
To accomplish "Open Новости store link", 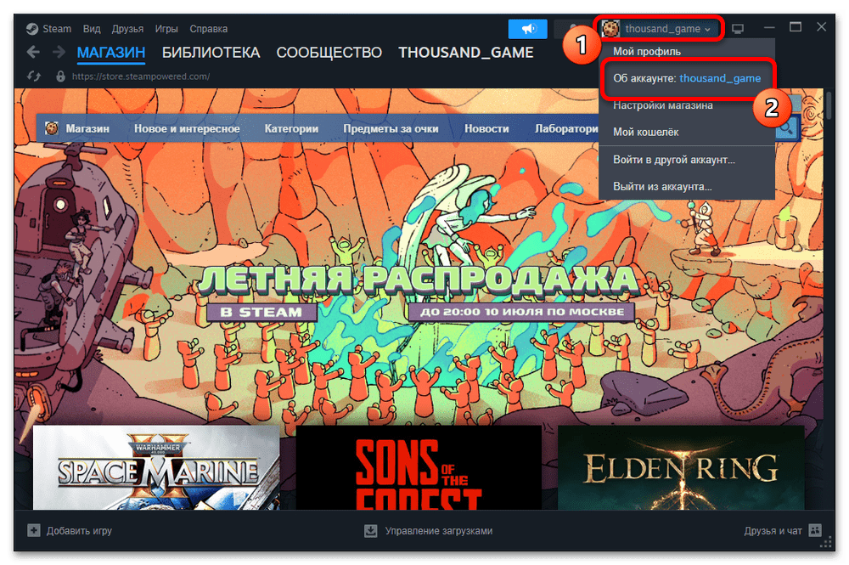I will [486, 129].
